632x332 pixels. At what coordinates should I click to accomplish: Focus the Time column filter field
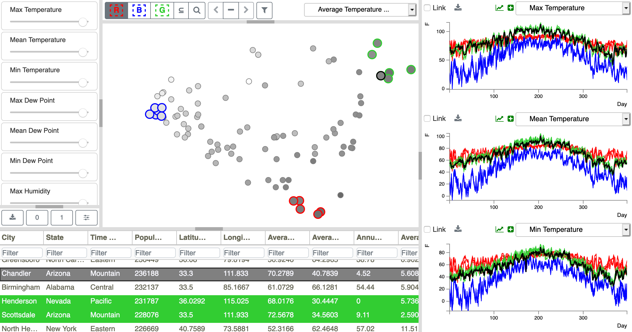pos(111,253)
